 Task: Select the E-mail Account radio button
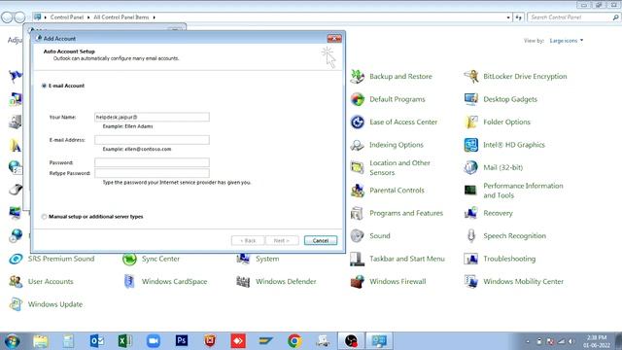pyautogui.click(x=44, y=86)
